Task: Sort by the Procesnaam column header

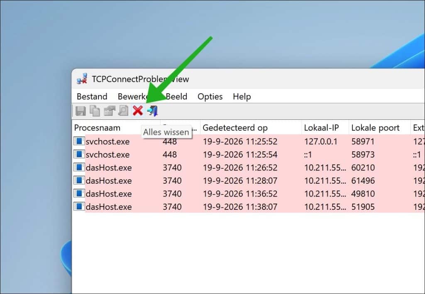Action: (x=117, y=128)
